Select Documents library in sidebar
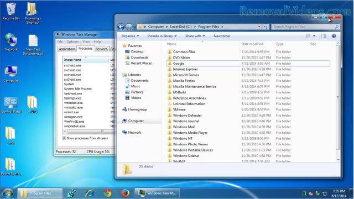354x199 pixels. point(139,81)
